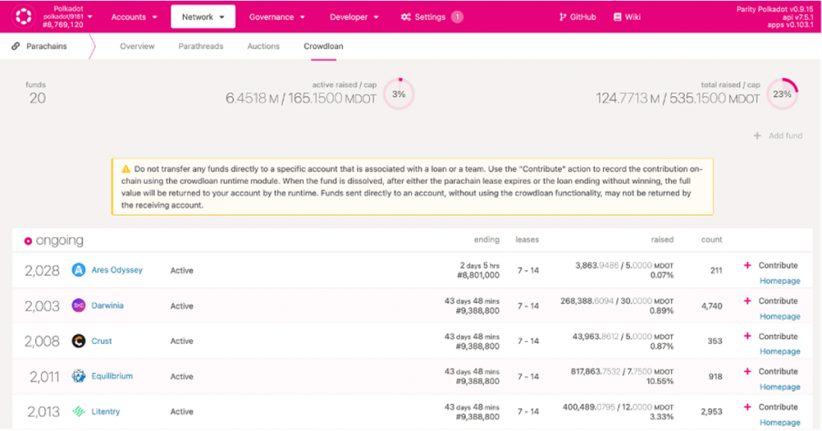Click the Add fund button

(x=778, y=135)
